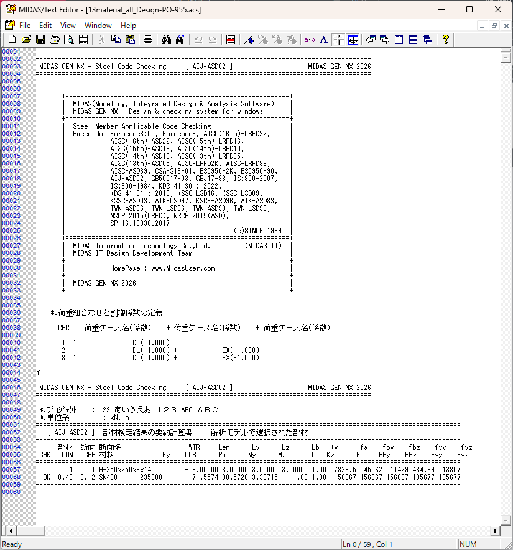
Task: Toggle the crosshair cursor icon
Action: pos(339,40)
